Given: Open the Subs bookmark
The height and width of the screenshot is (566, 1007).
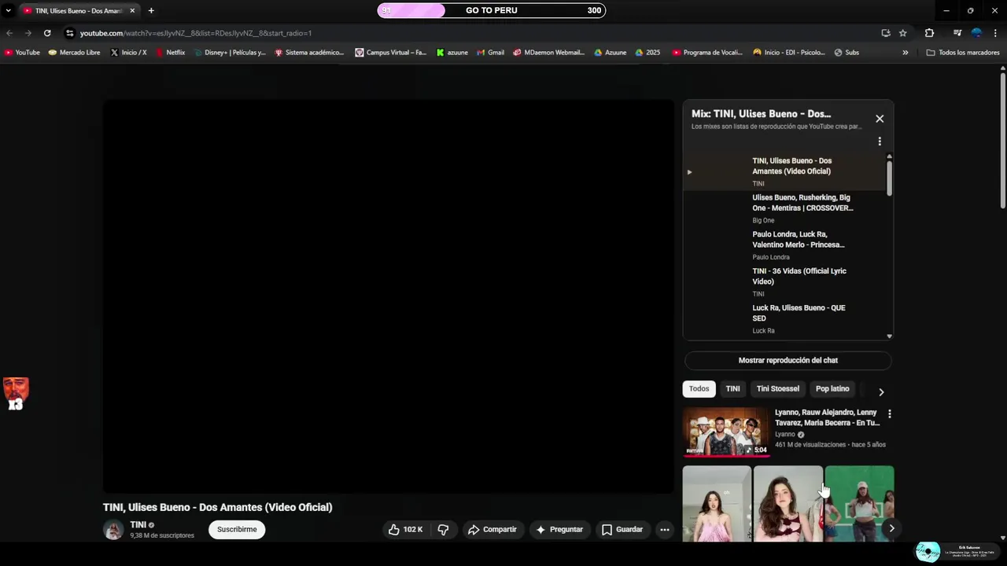Looking at the screenshot, I should click(x=846, y=53).
